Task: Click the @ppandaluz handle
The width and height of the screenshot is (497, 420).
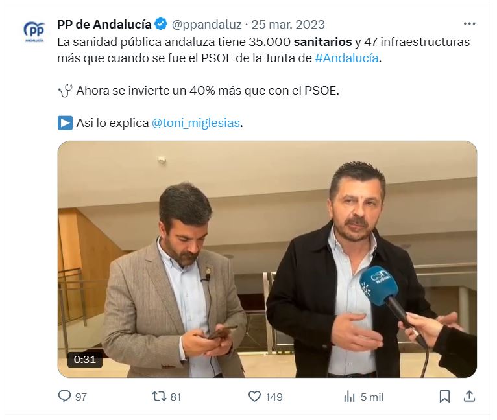Action: [207, 25]
